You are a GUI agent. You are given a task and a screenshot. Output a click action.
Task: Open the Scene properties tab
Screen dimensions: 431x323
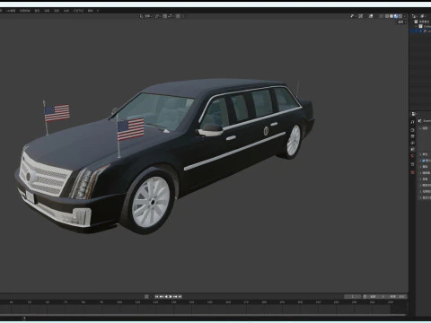(413, 149)
